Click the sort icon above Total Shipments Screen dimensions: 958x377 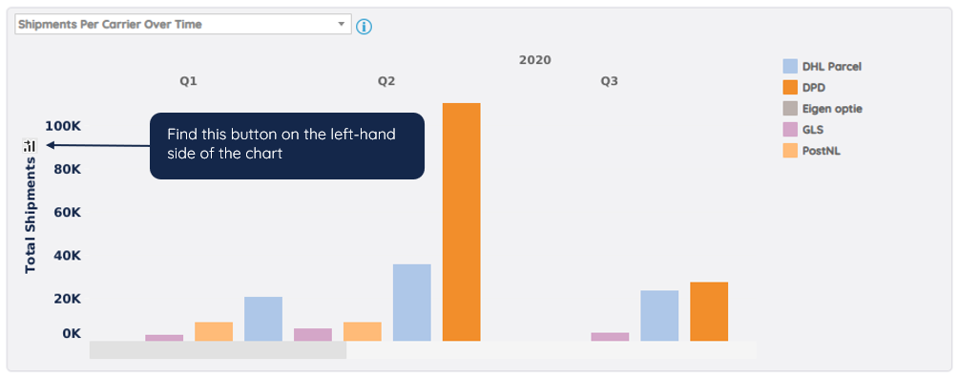[x=30, y=145]
